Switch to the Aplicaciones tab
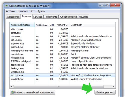This screenshot has height=97, width=125. 13,17
